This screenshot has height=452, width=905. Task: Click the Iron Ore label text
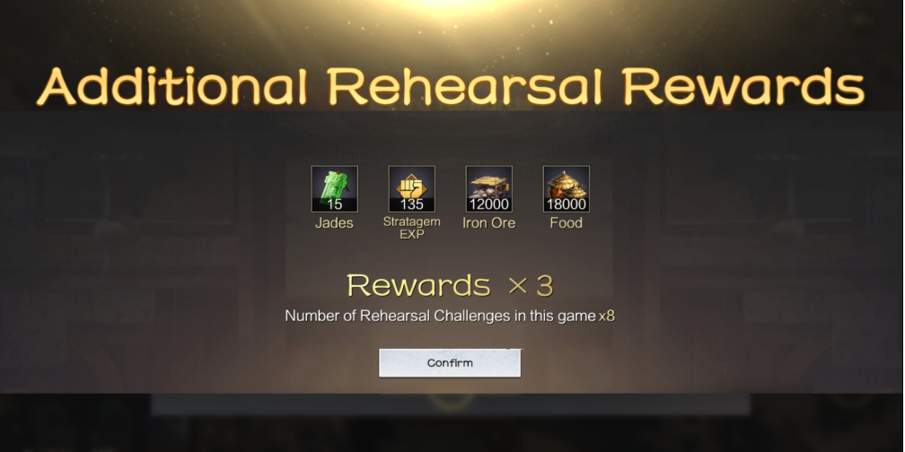[x=488, y=223]
